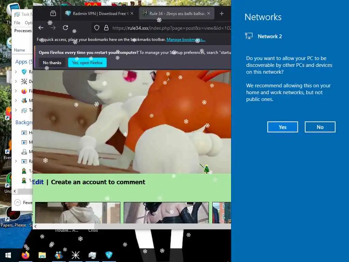
Task: Allow discovery by clicking Yes in Networks
Action: (x=283, y=127)
